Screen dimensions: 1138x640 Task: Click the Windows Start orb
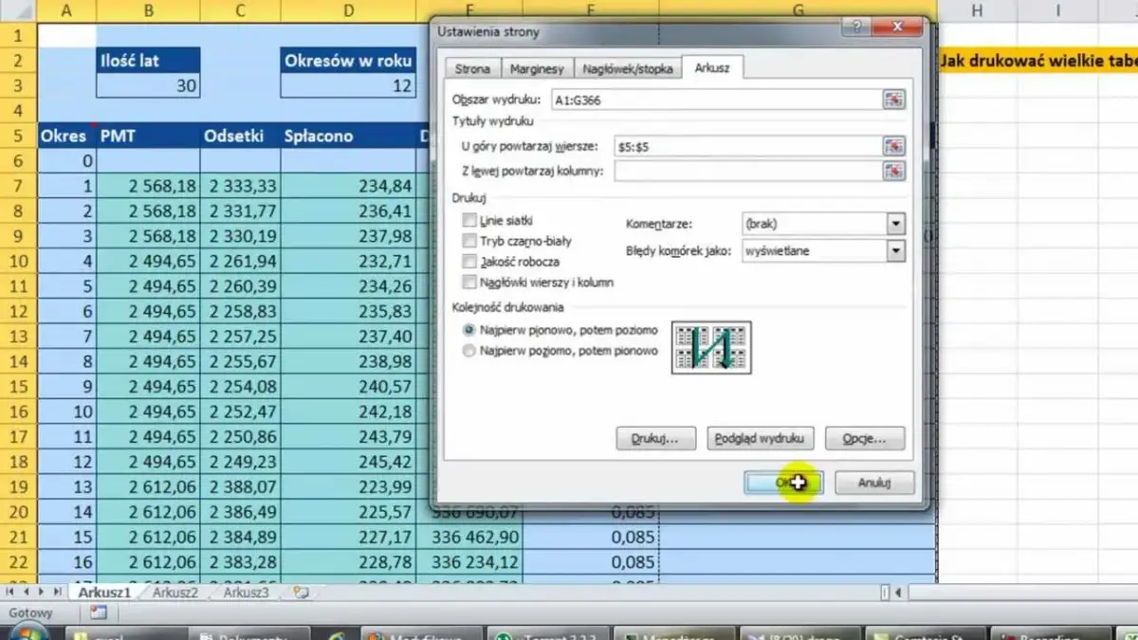click(x=27, y=633)
